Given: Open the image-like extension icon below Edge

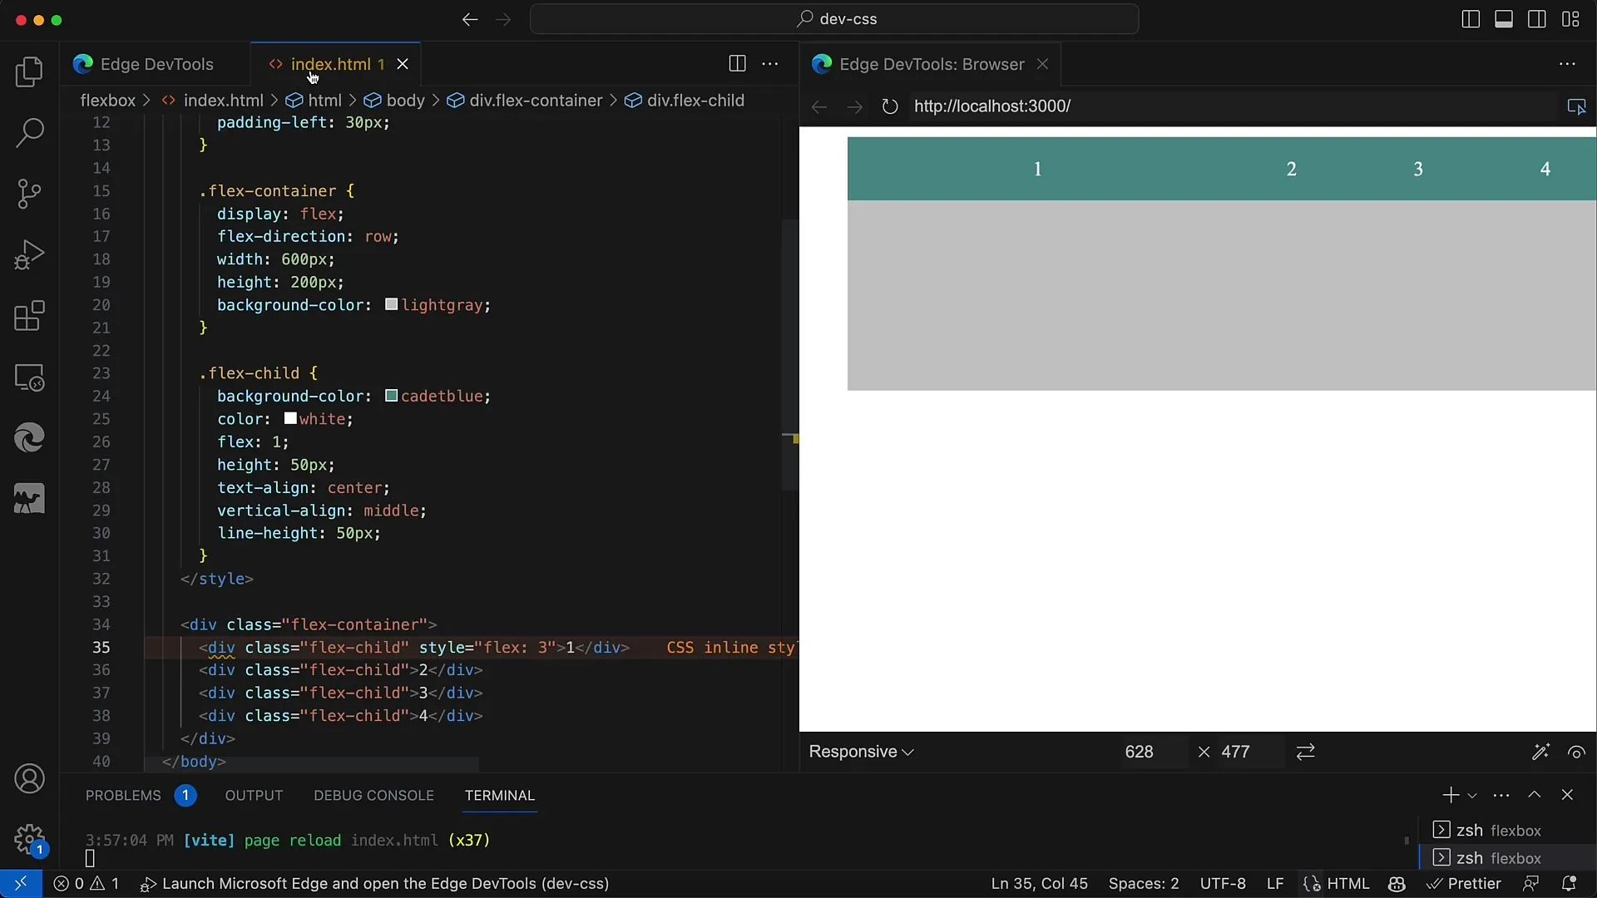Looking at the screenshot, I should point(30,499).
